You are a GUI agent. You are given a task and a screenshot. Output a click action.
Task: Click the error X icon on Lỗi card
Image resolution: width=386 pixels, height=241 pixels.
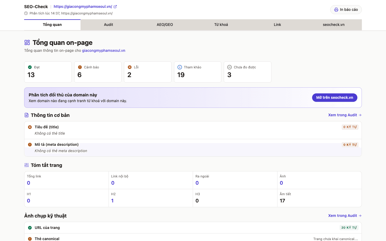130,67
